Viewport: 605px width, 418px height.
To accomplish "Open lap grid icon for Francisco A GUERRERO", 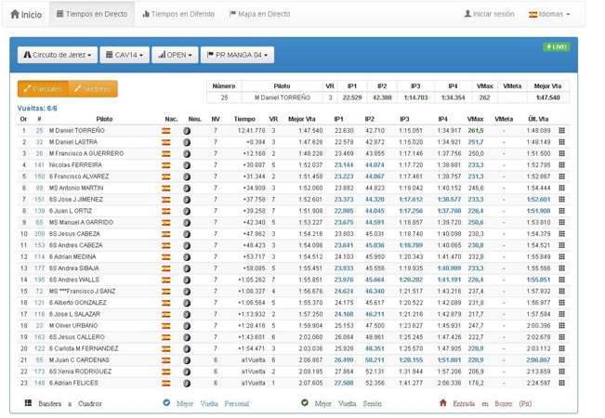I will 561,153.
